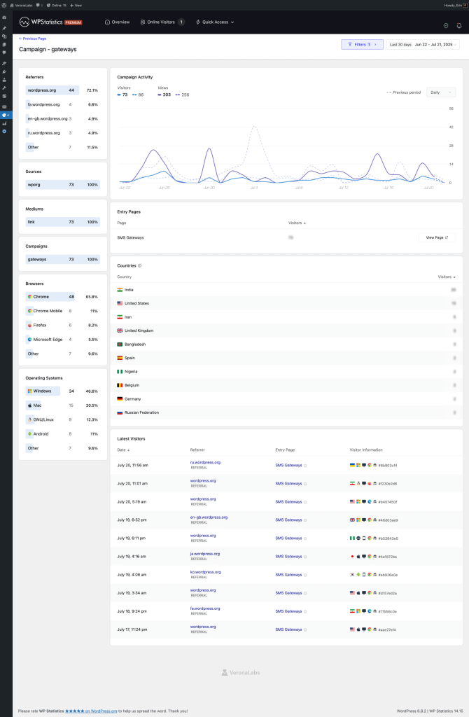The width and height of the screenshot is (469, 717).
Task: Open the Users icon in the left sidebar
Action: [x=4, y=80]
